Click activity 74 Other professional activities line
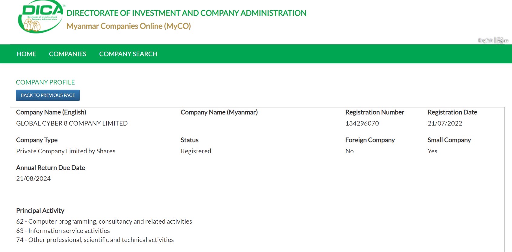Viewport: 512px width, 252px height. [x=95, y=240]
